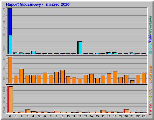Click the orange Lokalizacje bar for hour 0
This screenshot has height=120, width=154.
(x=10, y=70)
